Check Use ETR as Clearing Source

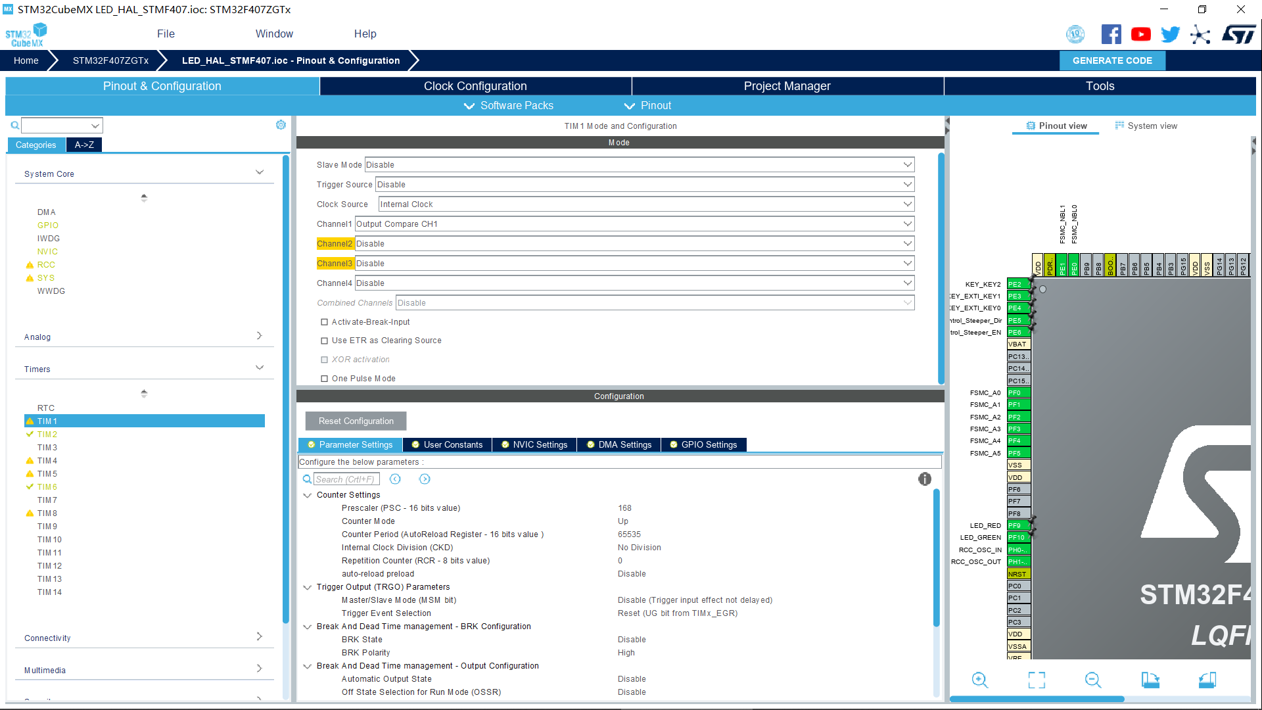click(324, 341)
